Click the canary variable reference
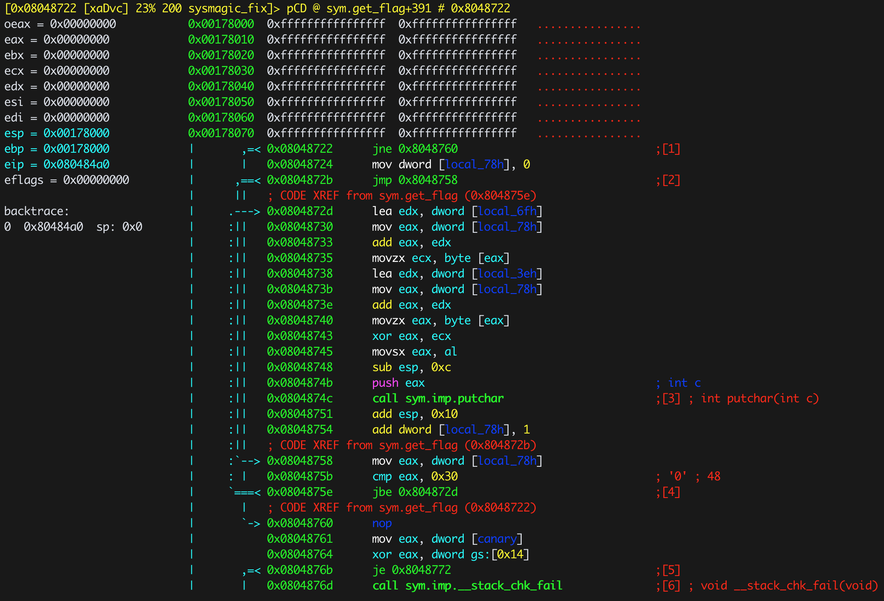 [497, 539]
